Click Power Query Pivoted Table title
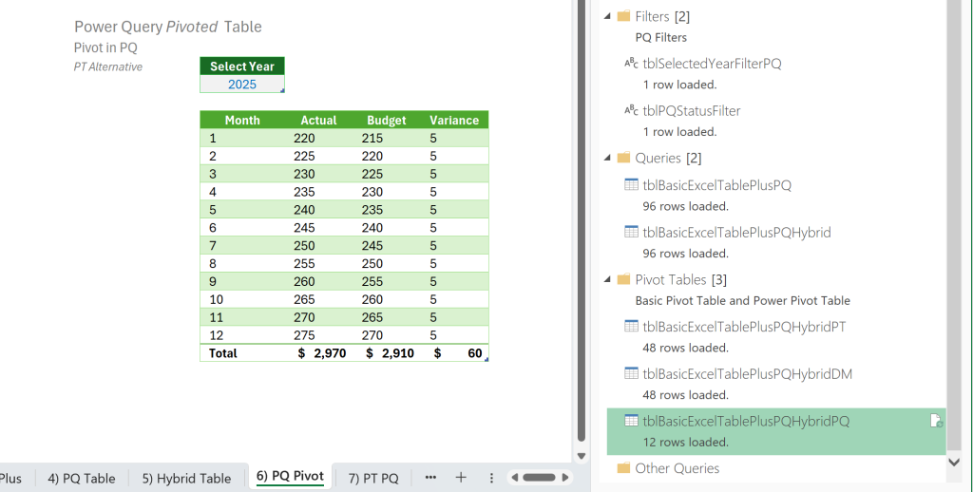 pyautogui.click(x=167, y=27)
